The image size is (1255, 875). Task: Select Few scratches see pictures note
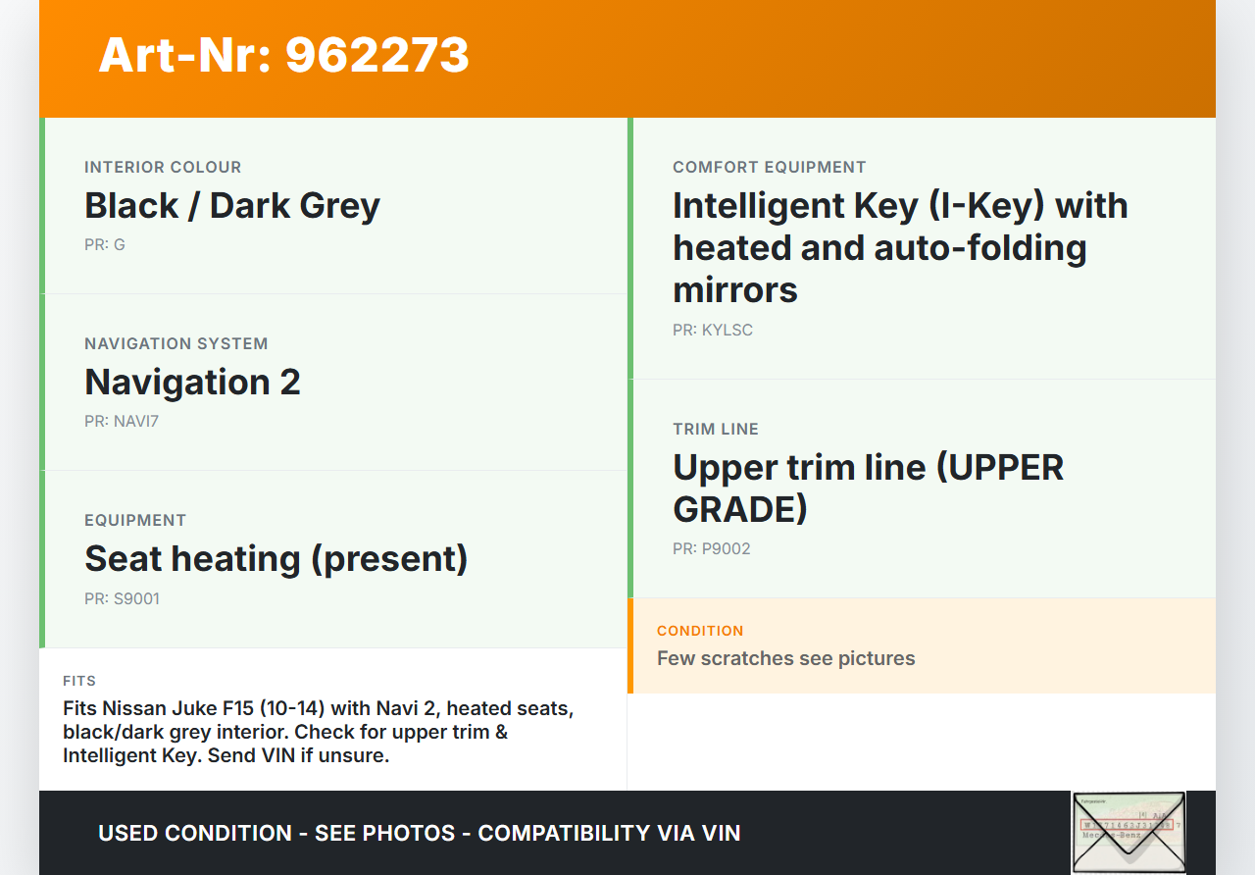click(785, 658)
